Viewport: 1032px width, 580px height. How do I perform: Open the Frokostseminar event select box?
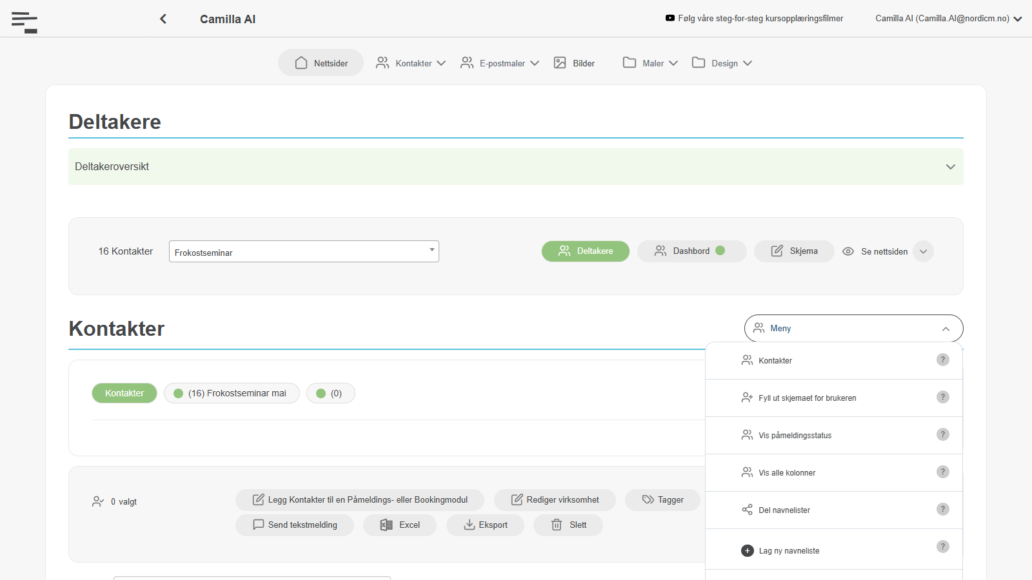tap(304, 251)
